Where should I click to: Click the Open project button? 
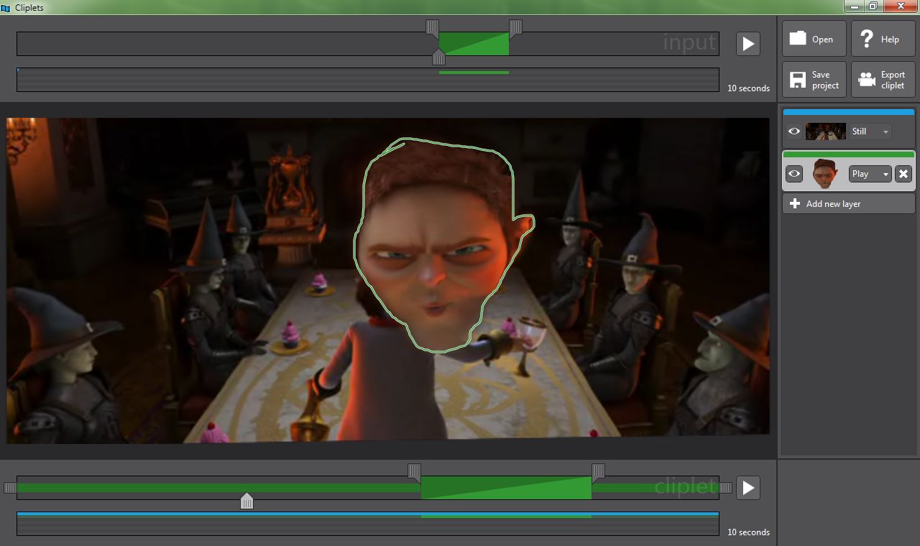coord(814,39)
